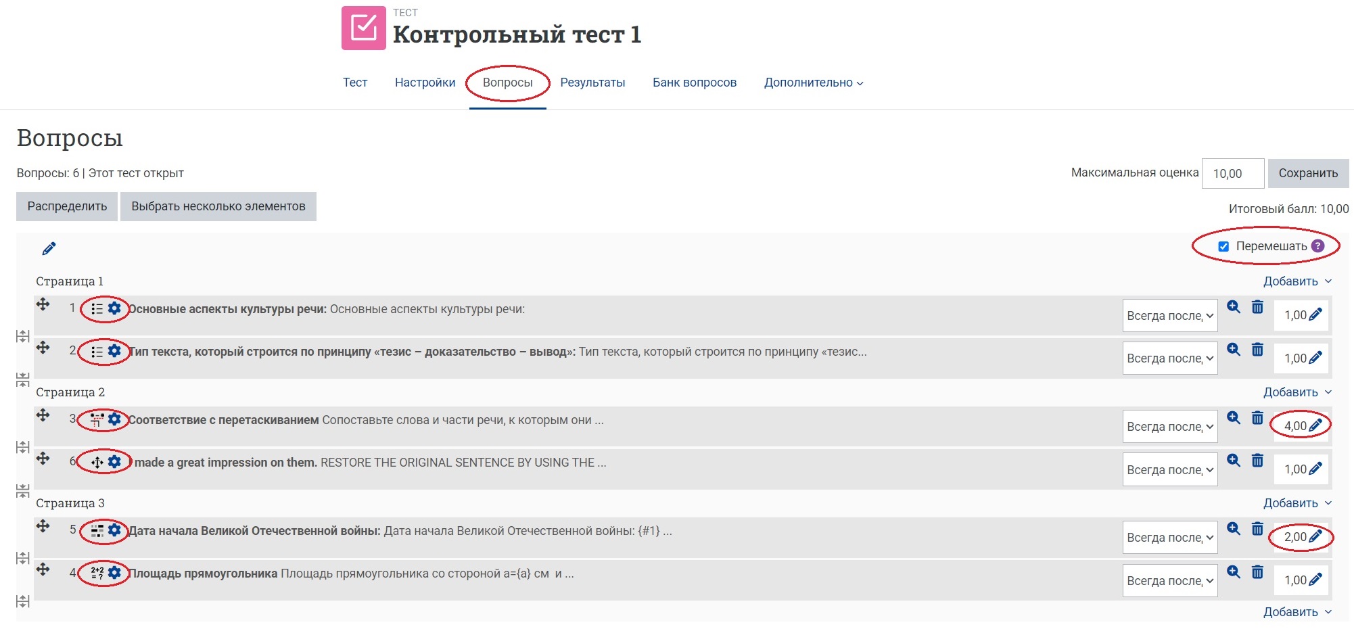Expand Добавить menu on Страница 2
Screen dimensions: 1354x631
pyautogui.click(x=1297, y=392)
